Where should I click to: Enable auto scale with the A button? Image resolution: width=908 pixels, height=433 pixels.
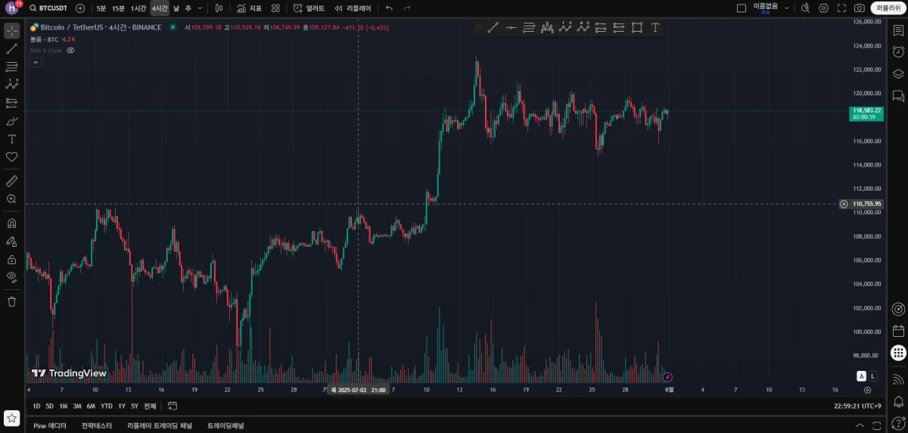[861, 376]
